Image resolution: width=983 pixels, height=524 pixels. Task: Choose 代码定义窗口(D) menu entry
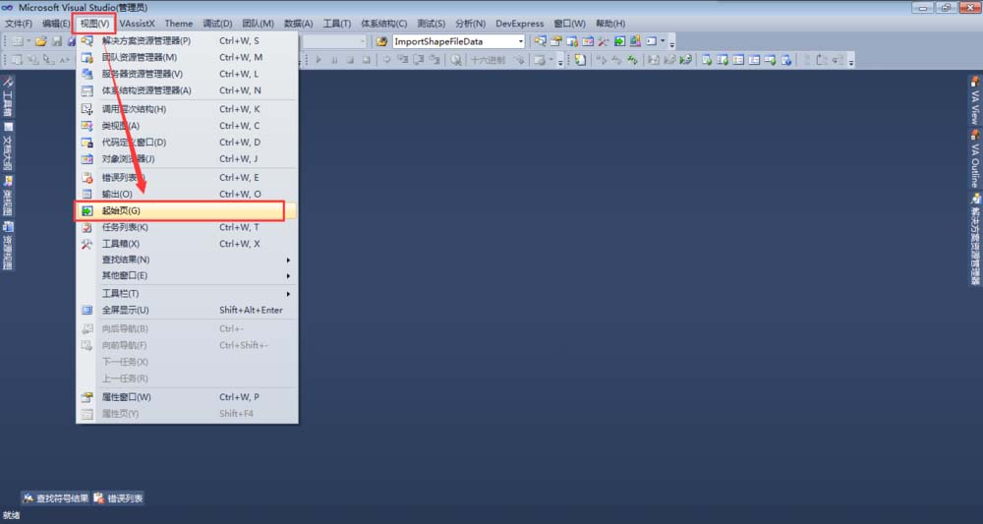186,143
